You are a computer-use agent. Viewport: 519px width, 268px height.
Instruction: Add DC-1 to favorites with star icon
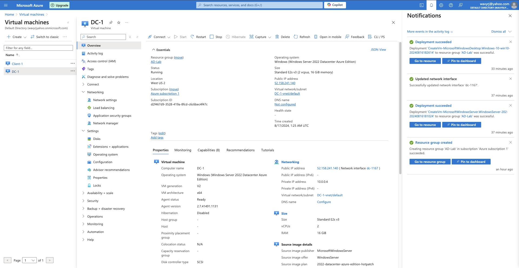pyautogui.click(x=119, y=22)
